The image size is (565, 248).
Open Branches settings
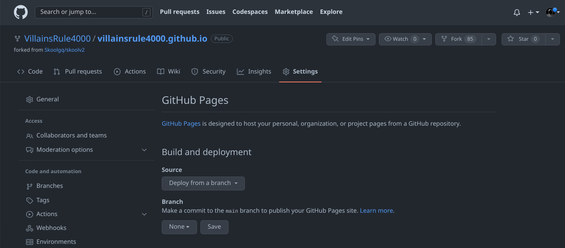tap(87, 186)
